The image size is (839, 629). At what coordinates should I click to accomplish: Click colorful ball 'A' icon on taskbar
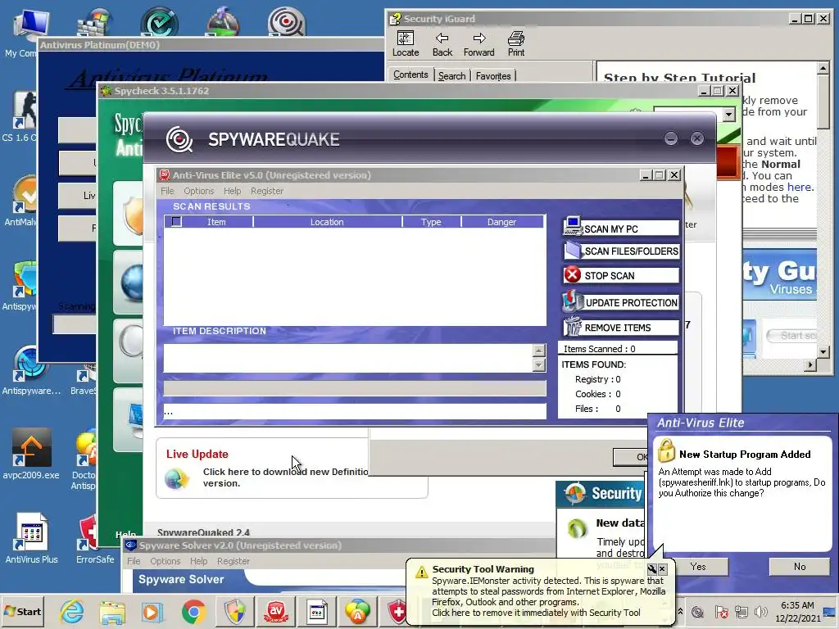point(357,612)
